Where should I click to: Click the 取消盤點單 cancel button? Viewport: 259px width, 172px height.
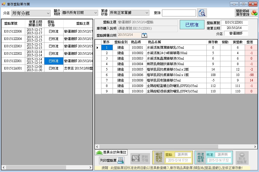[242, 158]
